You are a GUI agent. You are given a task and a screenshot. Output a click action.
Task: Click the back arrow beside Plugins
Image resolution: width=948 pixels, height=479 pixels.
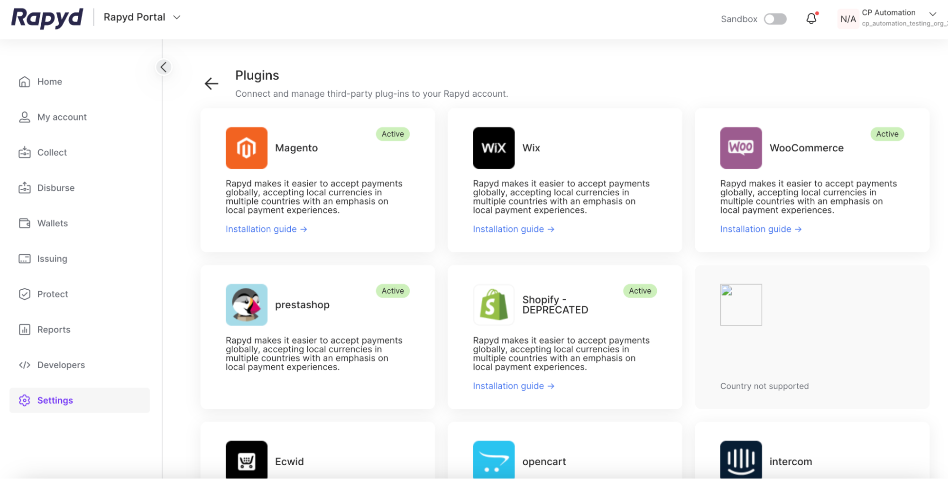point(211,83)
